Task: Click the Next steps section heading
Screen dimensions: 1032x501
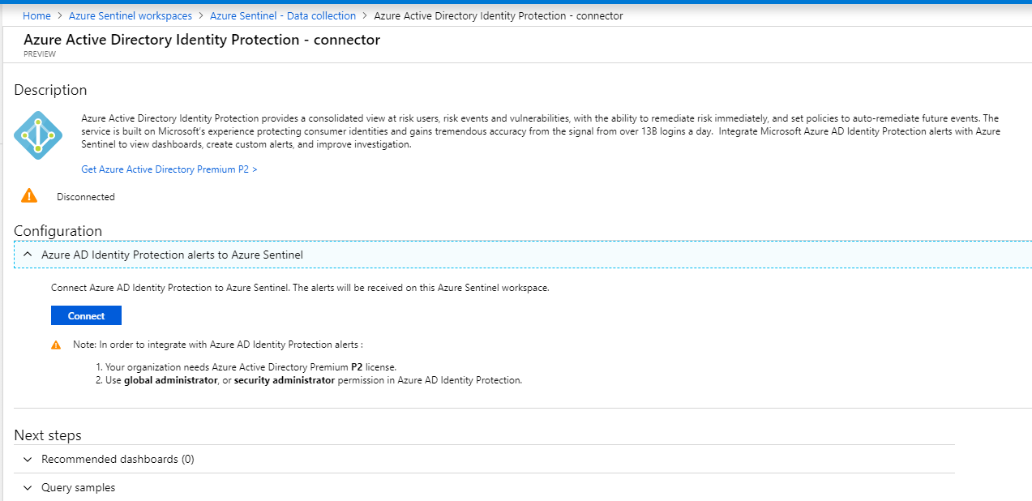Action: click(48, 435)
